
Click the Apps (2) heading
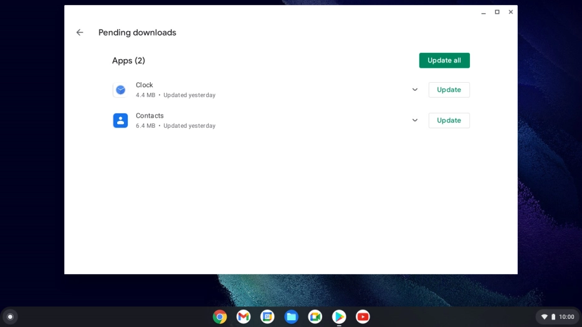click(x=128, y=60)
